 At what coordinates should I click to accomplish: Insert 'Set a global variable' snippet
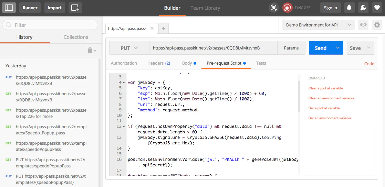324,108
